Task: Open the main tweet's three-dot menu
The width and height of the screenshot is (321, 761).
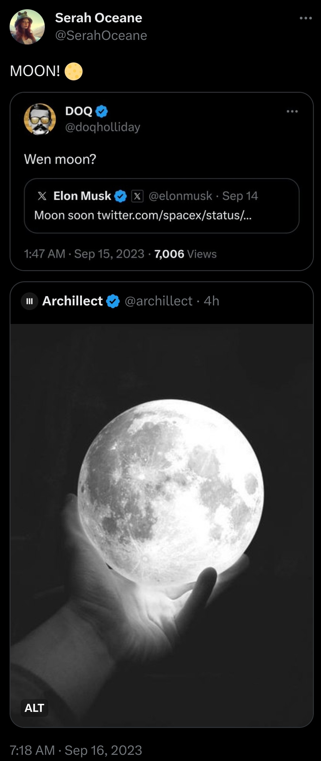Action: 306,18
